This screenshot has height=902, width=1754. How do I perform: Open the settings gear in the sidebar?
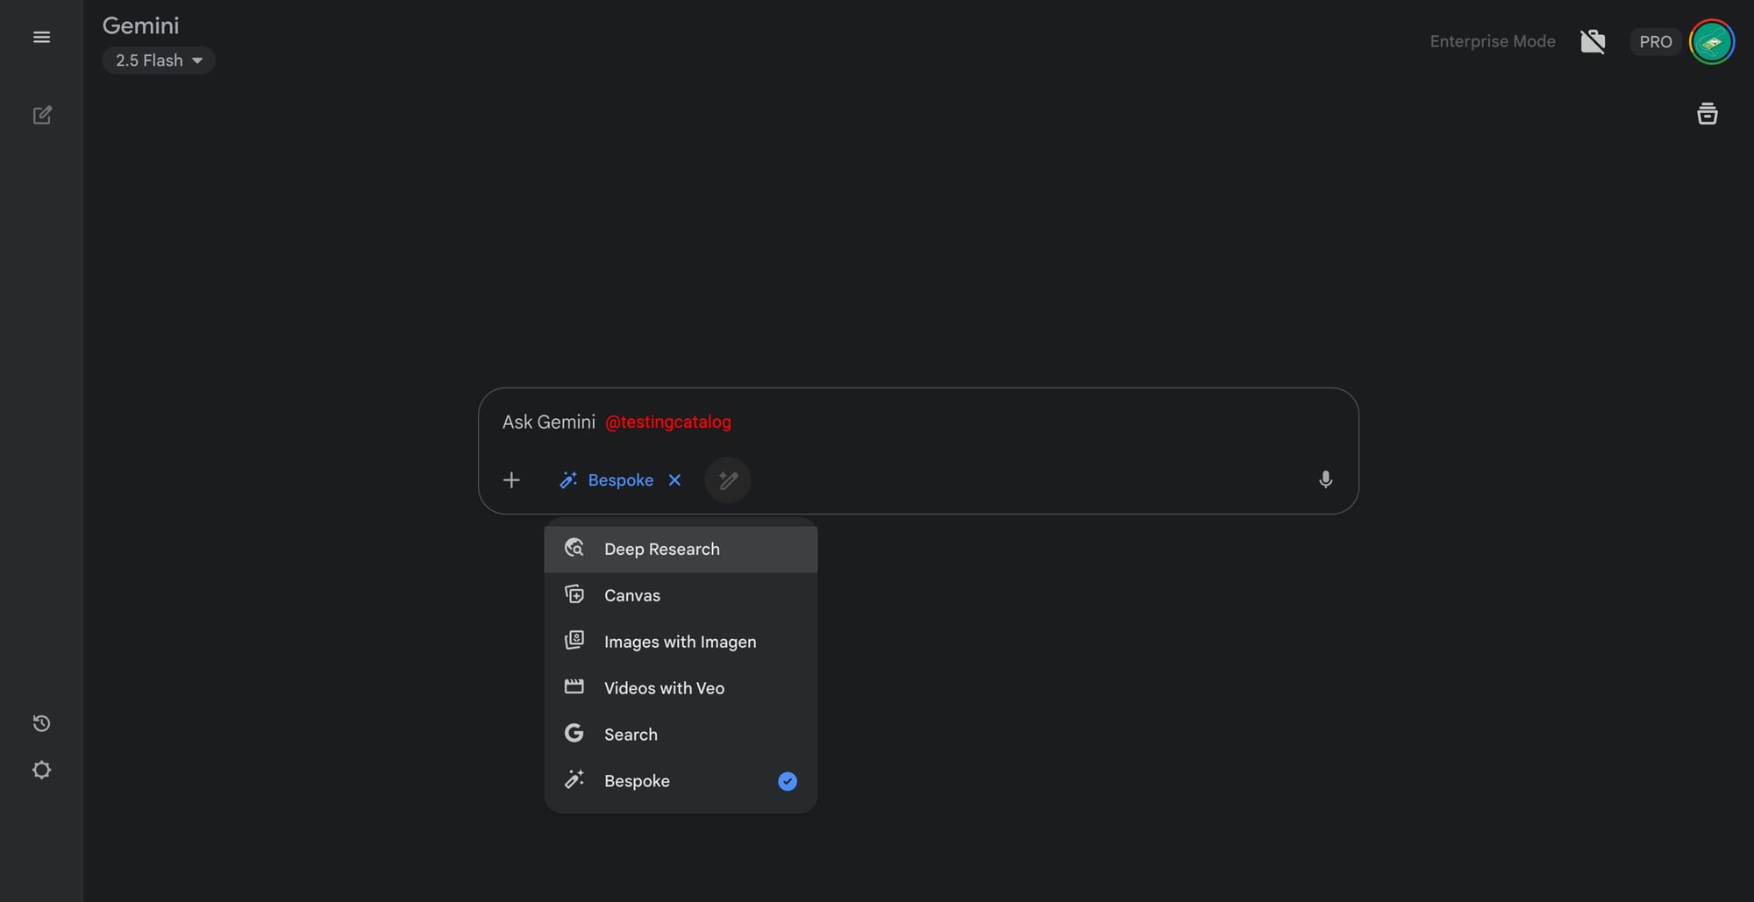tap(41, 770)
